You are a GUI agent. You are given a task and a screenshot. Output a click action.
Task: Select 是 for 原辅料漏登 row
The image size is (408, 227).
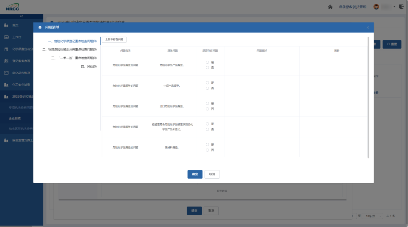(x=207, y=144)
